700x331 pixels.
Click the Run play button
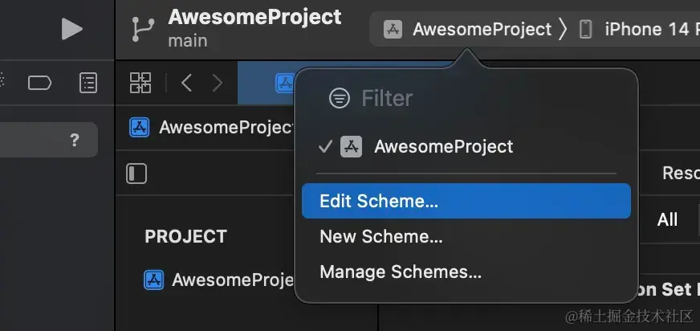[x=72, y=30]
